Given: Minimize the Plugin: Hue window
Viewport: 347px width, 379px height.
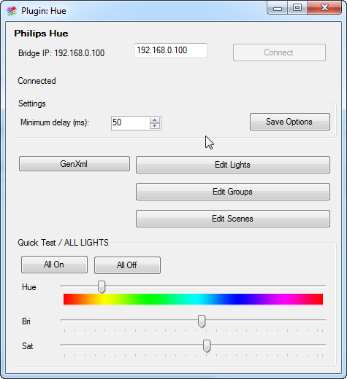Looking at the screenshot, I should coord(278,8).
